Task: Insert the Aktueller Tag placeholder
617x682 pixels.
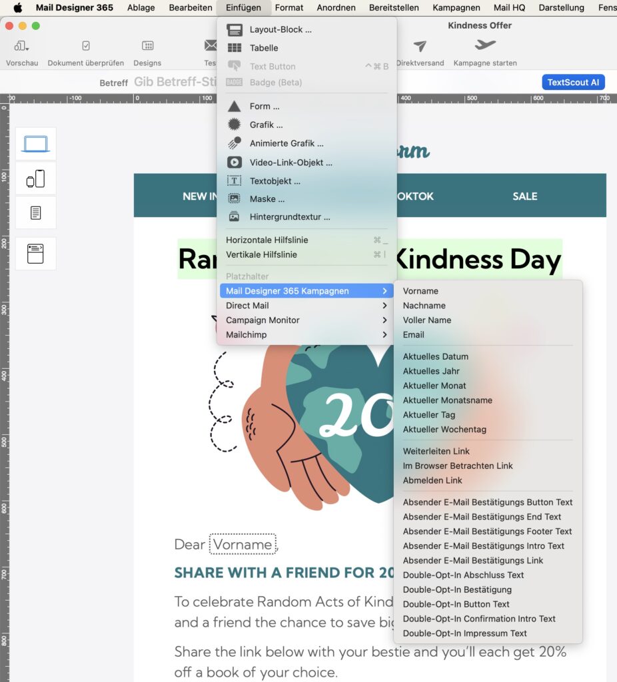Action: tap(488, 415)
